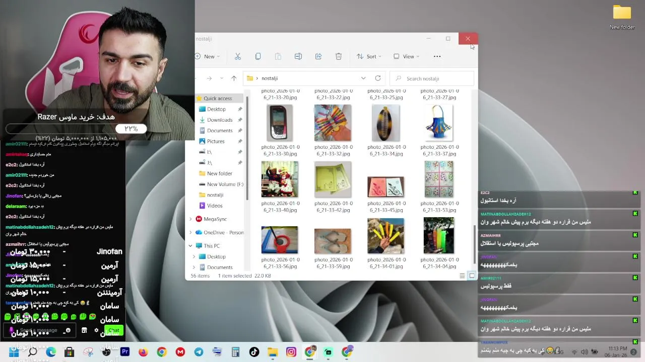This screenshot has width=645, height=362.
Task: Click the Rename icon in Explorer toolbar
Action: 298,56
